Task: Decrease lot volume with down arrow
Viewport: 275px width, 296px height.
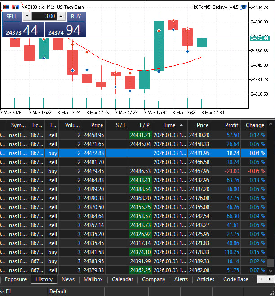Action: point(27,16)
